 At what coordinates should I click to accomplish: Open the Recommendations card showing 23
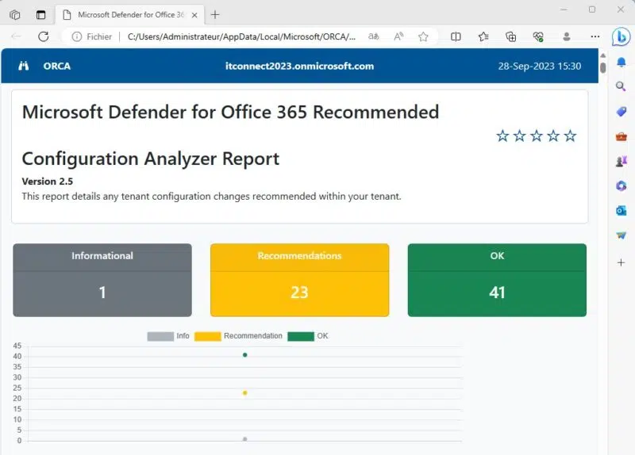point(300,280)
